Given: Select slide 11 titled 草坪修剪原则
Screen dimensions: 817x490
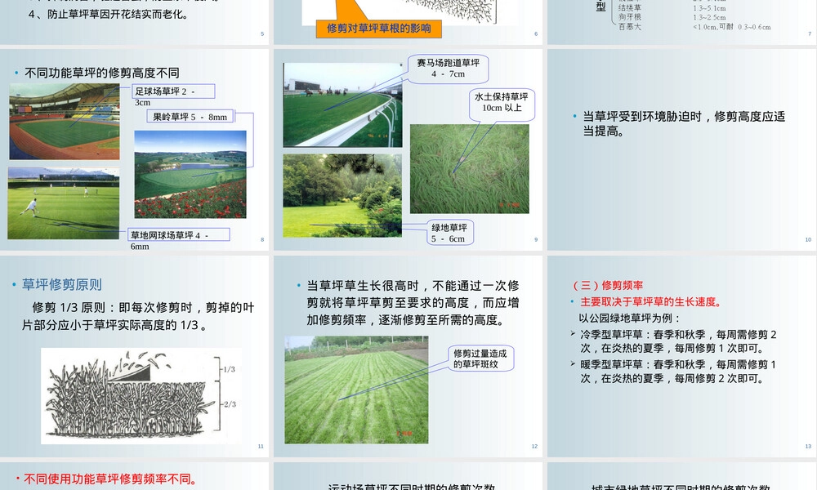Looking at the screenshot, I should click(135, 356).
